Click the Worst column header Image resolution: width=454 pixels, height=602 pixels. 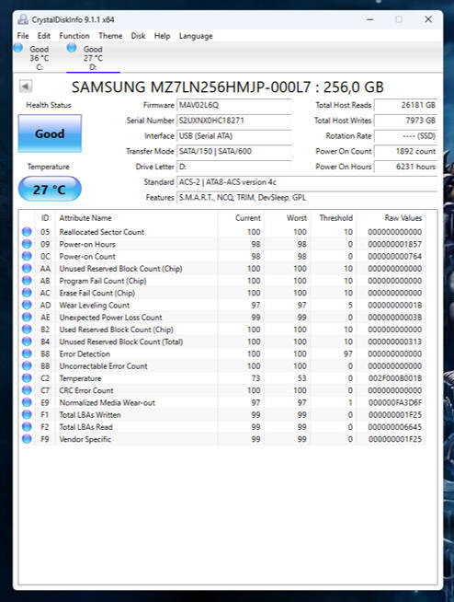287,218
